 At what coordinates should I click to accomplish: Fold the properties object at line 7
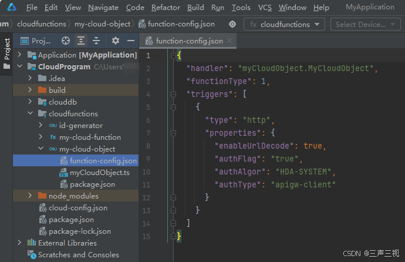pyautogui.click(x=173, y=133)
